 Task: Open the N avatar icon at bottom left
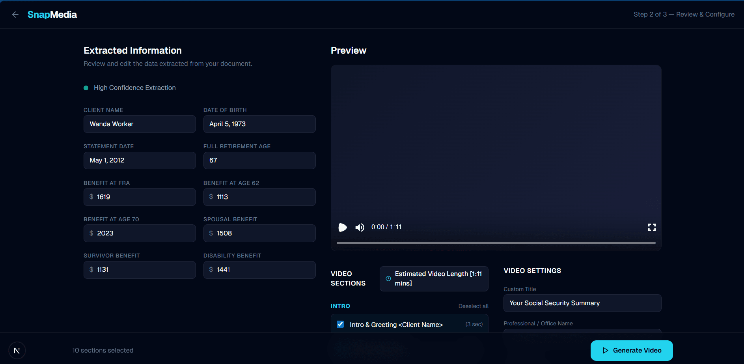pos(17,350)
